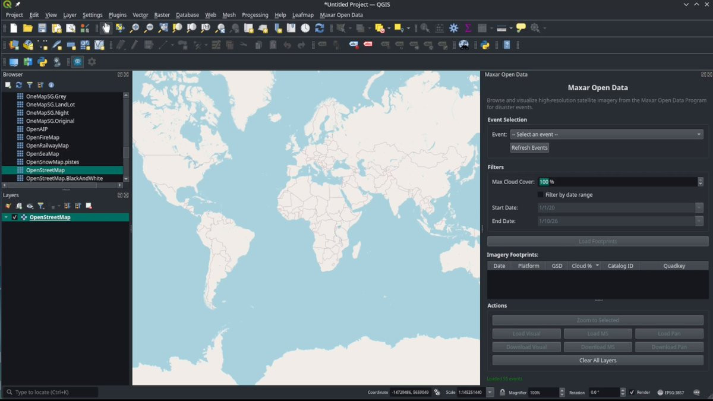Click the Max Cloud Cover input field

pyautogui.click(x=617, y=182)
